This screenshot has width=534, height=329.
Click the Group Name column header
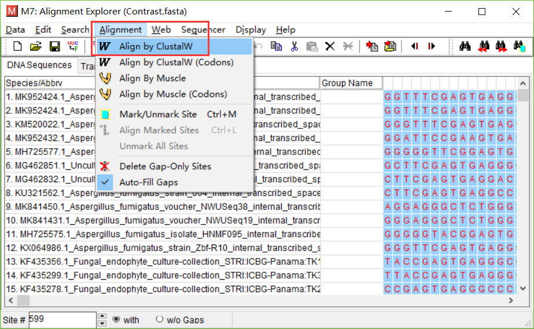351,83
